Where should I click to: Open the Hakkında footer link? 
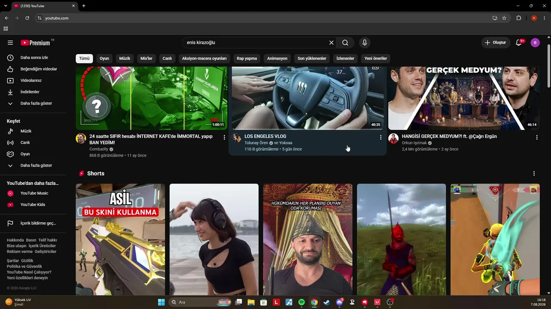(x=15, y=240)
